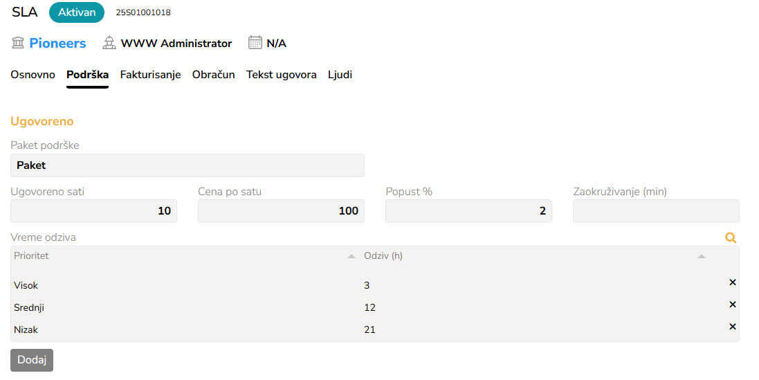Viewport: 759px width, 380px height.
Task: Open the Tekst ugovora tab
Action: [282, 75]
